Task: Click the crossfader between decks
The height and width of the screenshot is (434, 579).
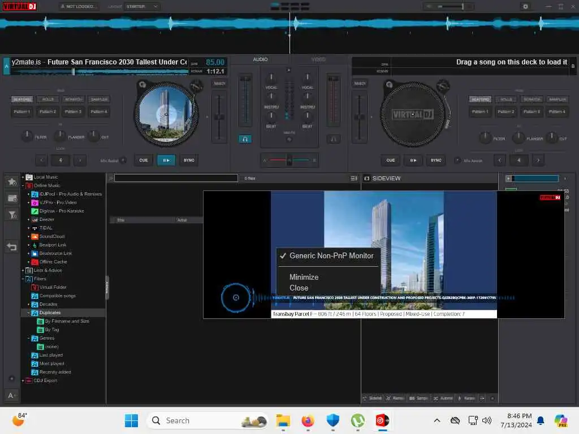Action: [289, 160]
